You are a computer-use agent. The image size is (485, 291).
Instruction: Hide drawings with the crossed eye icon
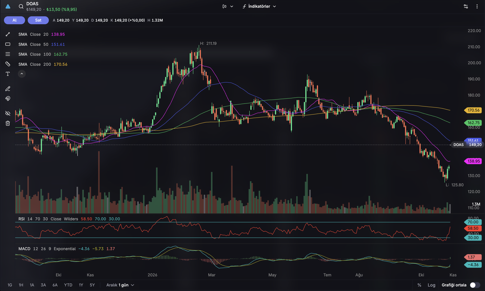point(8,114)
